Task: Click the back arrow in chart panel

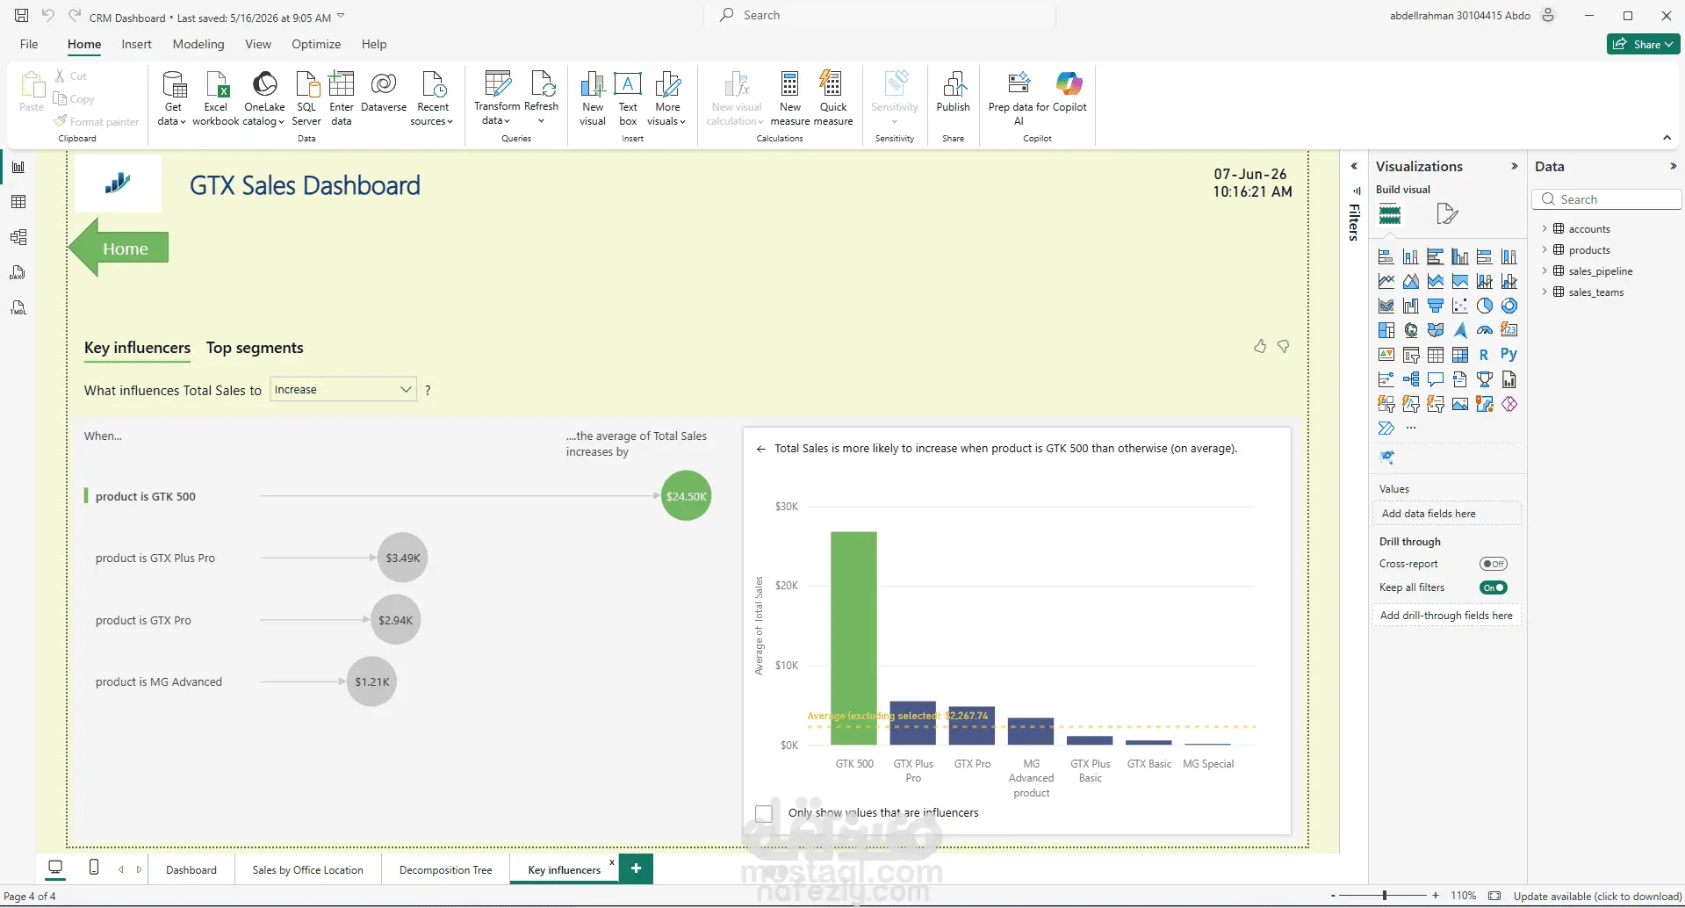Action: tap(760, 449)
